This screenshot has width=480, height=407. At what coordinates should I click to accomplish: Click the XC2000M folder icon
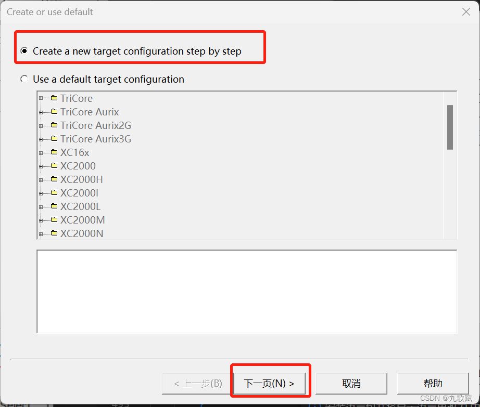[x=54, y=220]
